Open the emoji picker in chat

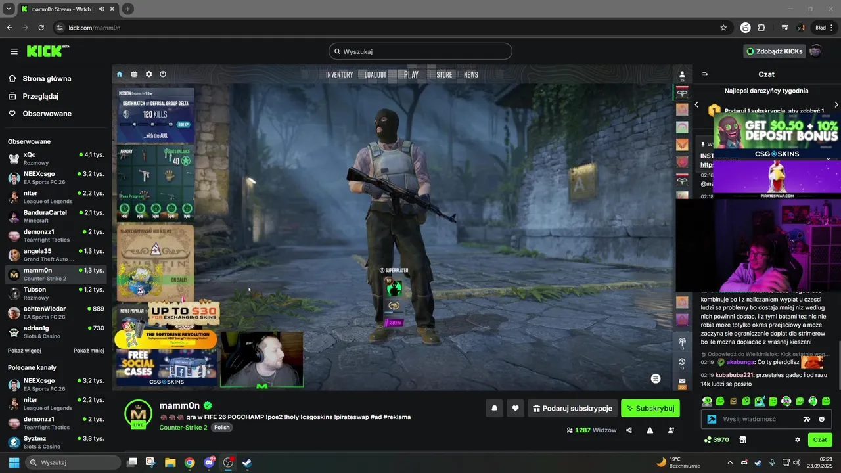click(821, 419)
